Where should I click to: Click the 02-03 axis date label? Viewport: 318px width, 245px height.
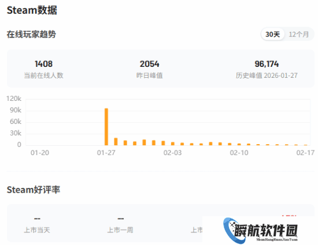click(173, 153)
